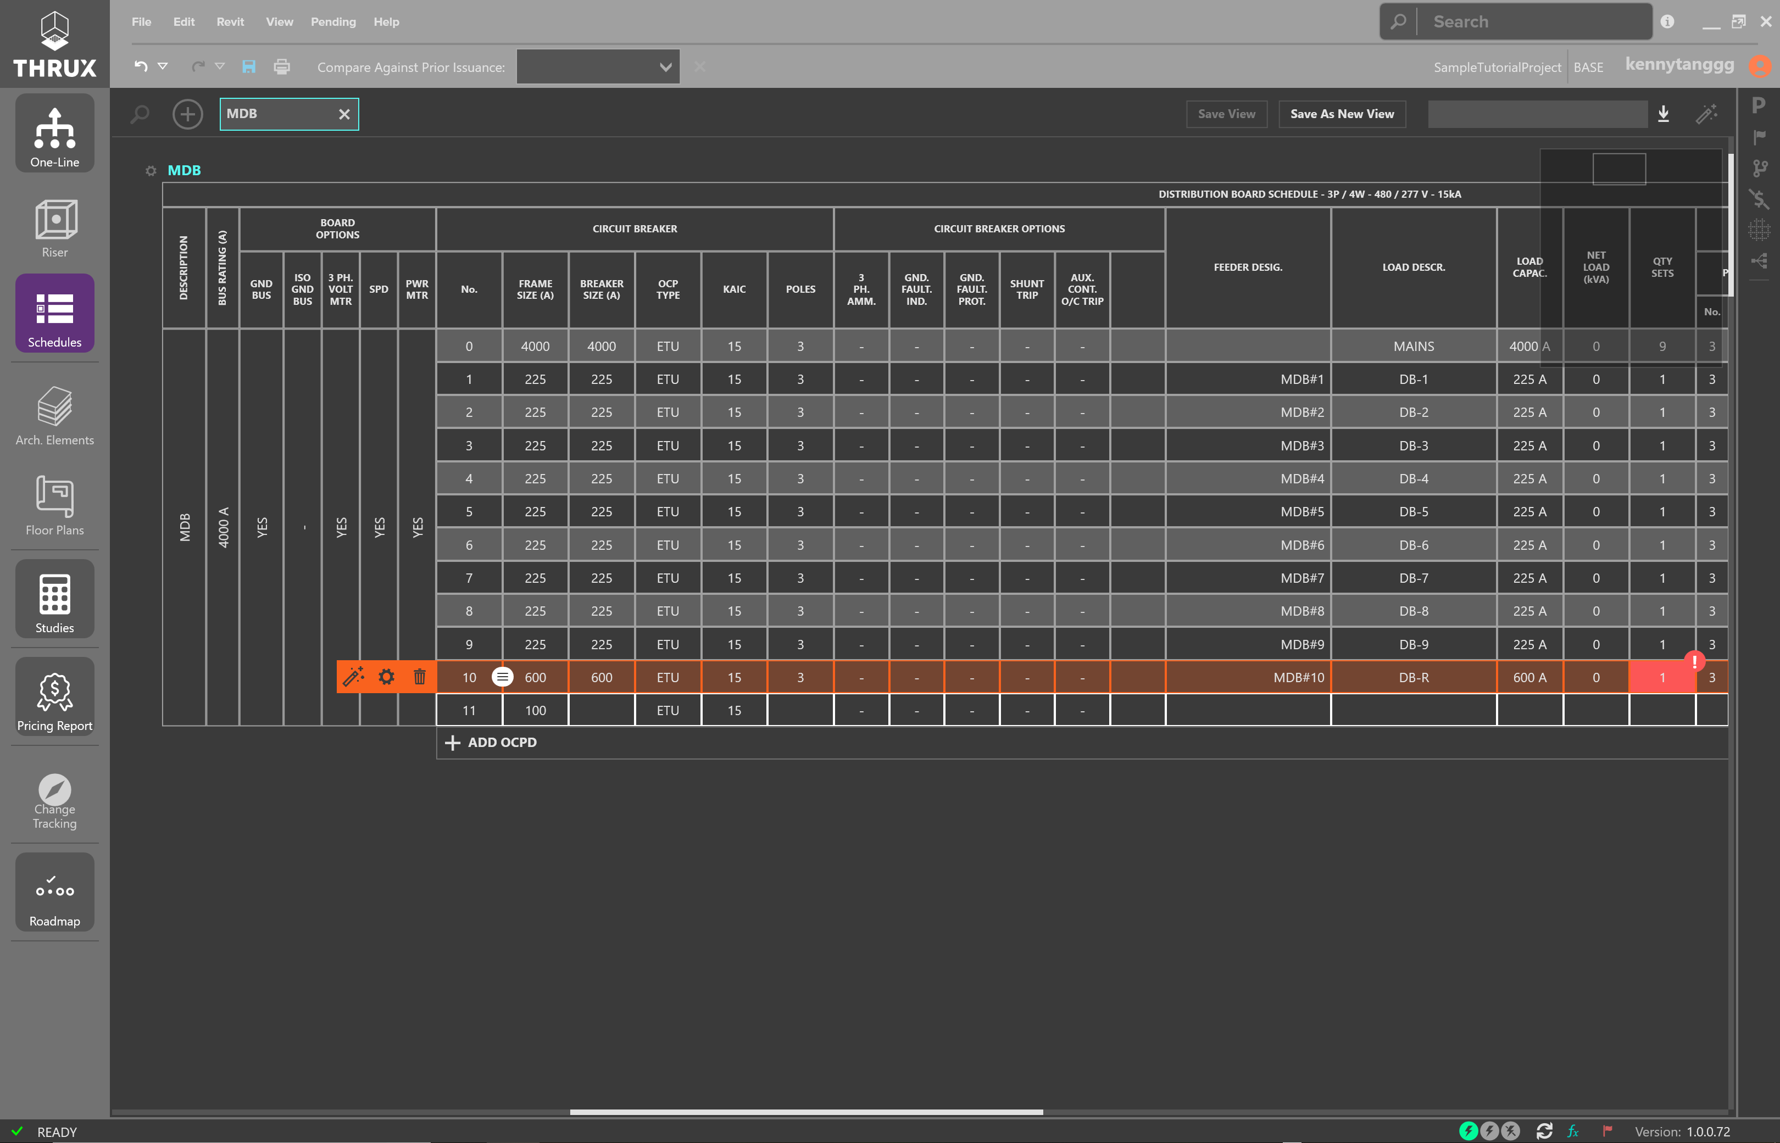Toggle the flag icon in right sidebar
The height and width of the screenshot is (1143, 1780).
coord(1759,137)
